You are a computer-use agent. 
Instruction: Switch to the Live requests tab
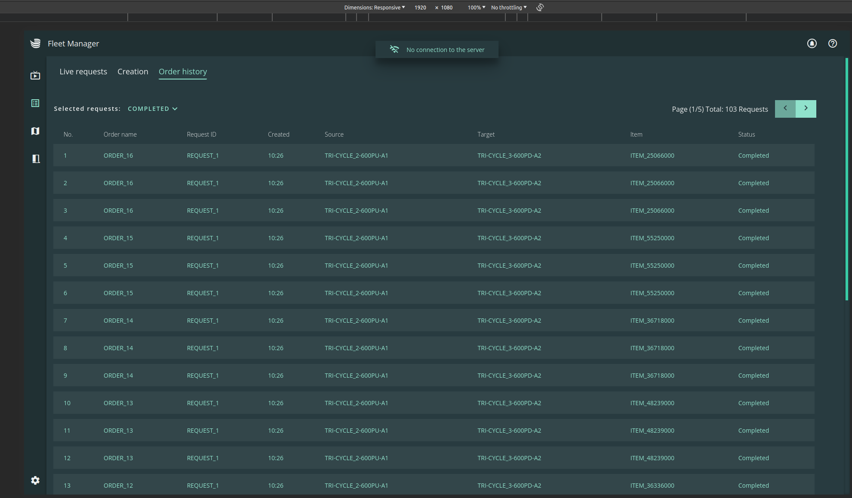point(83,72)
